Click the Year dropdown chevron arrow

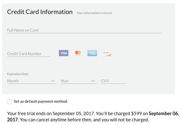(x=93, y=81)
